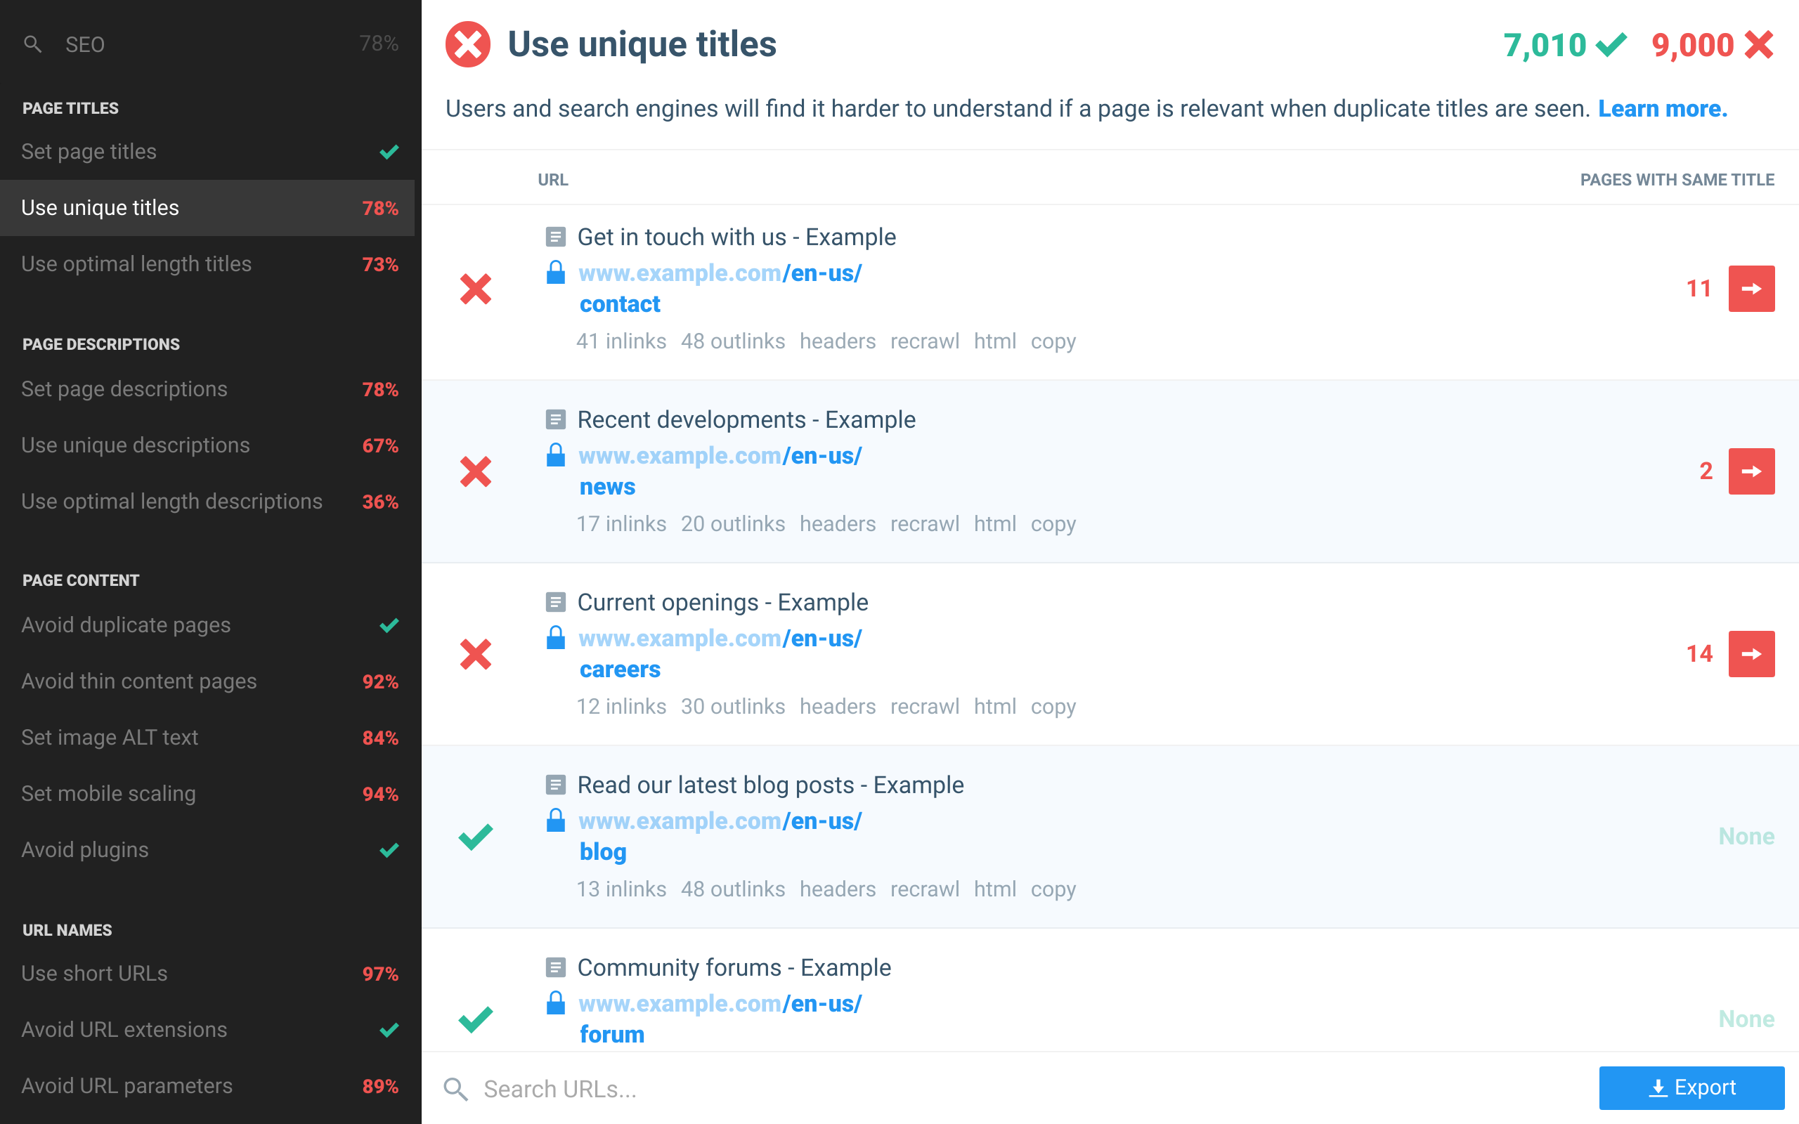
Task: Click the lock icon beside the contact URL
Action: point(555,273)
